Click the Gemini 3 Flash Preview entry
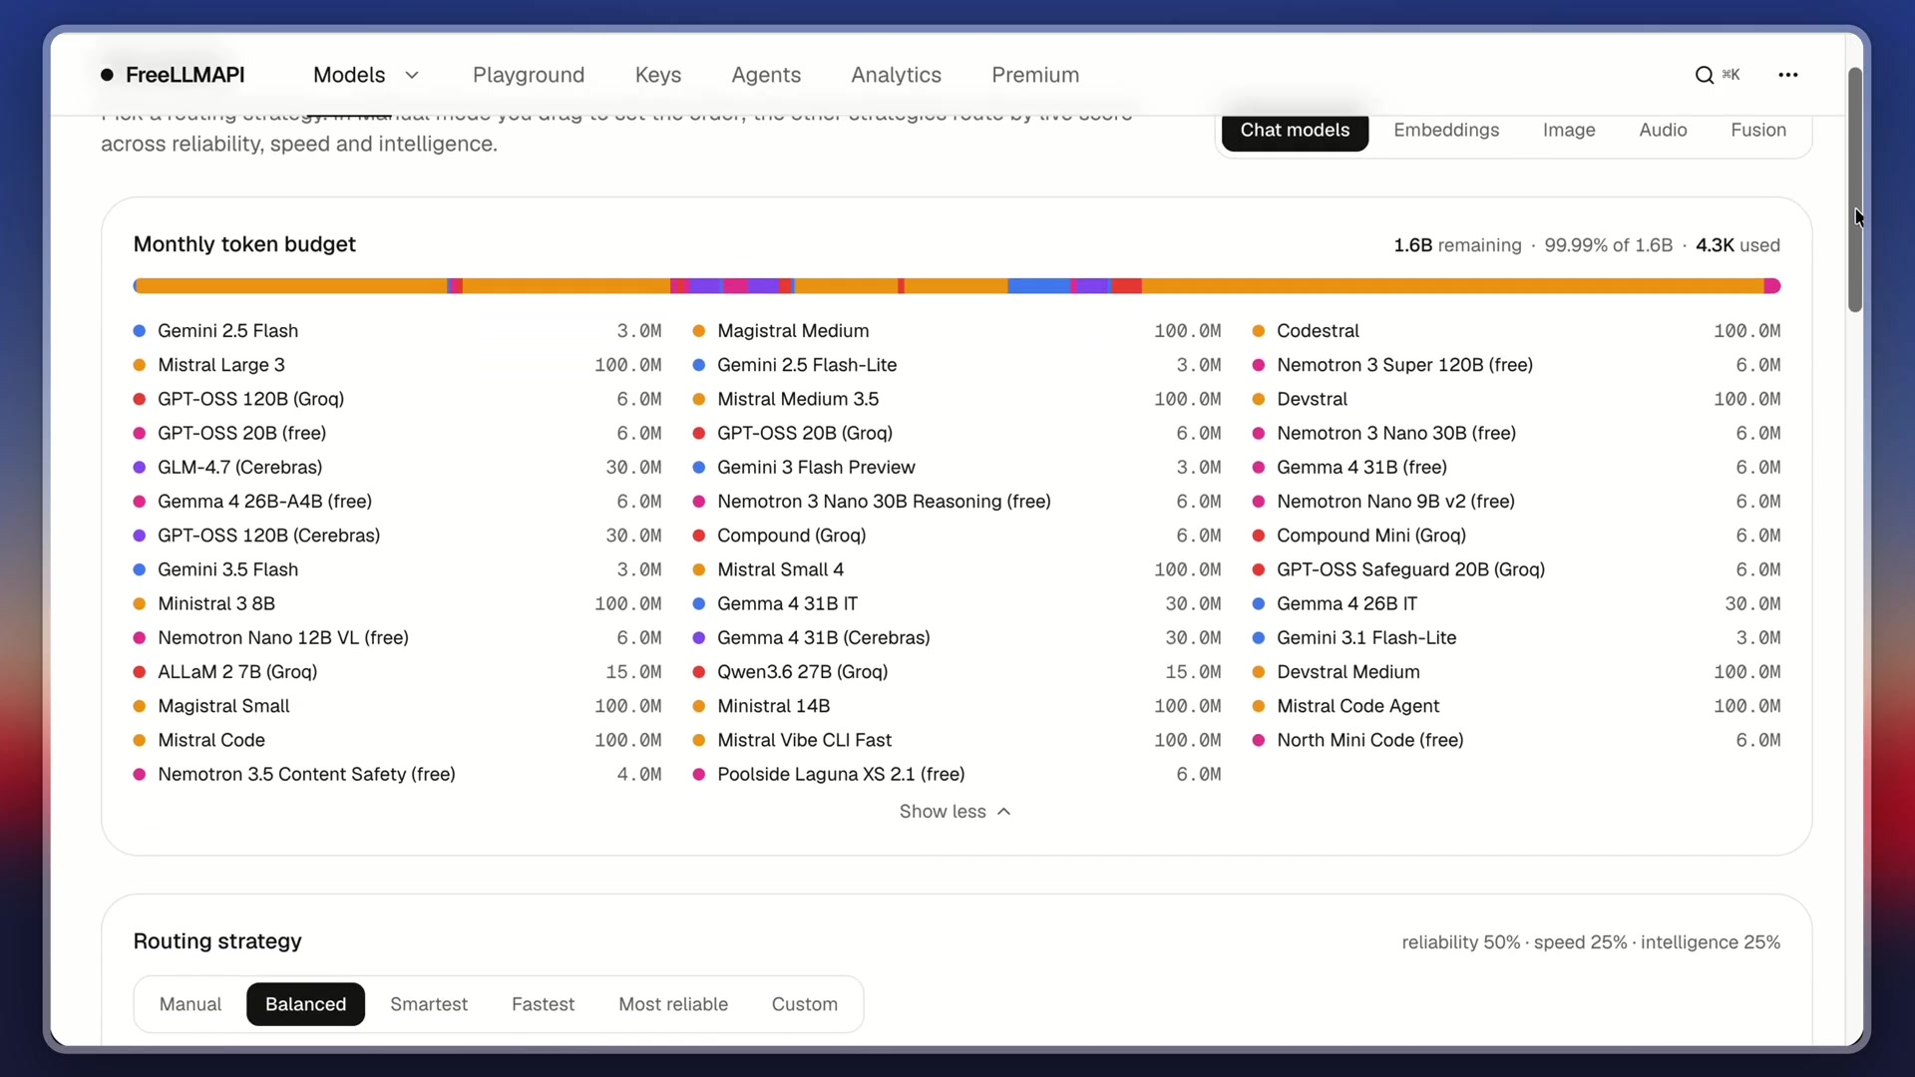Image resolution: width=1915 pixels, height=1077 pixels. [x=957, y=468]
